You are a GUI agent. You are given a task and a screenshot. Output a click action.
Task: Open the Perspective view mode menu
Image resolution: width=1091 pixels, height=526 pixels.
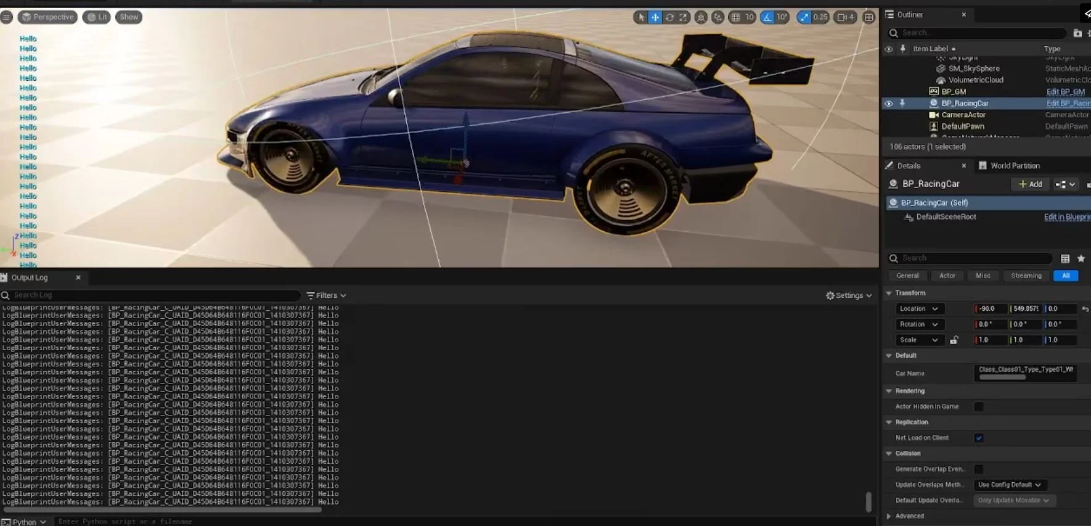point(47,17)
